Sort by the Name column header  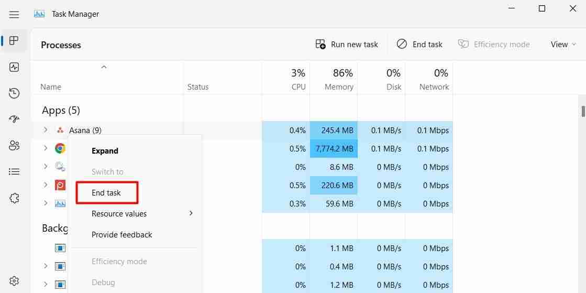51,87
